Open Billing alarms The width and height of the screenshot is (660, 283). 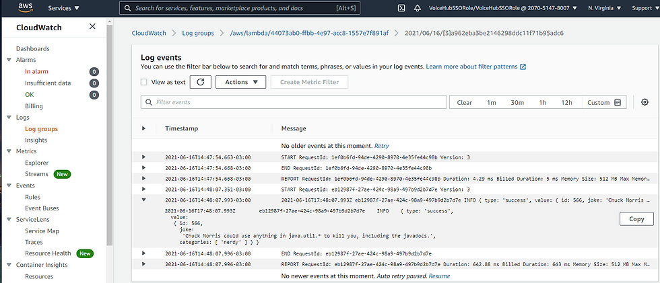click(x=34, y=106)
